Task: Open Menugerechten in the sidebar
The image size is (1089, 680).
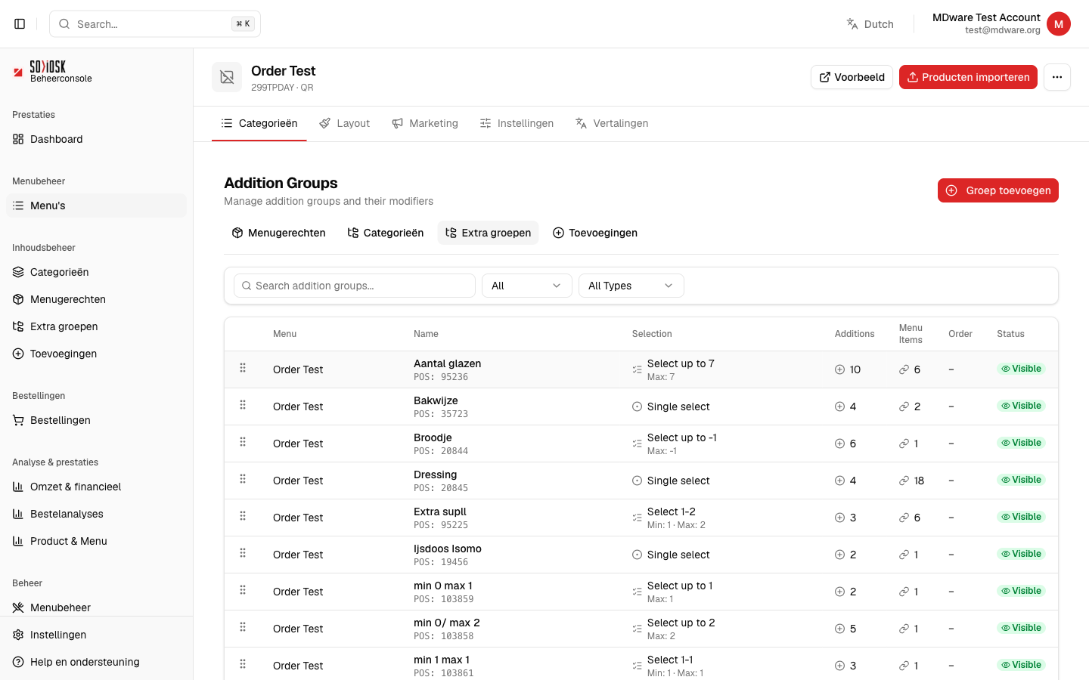Action: (x=96, y=299)
